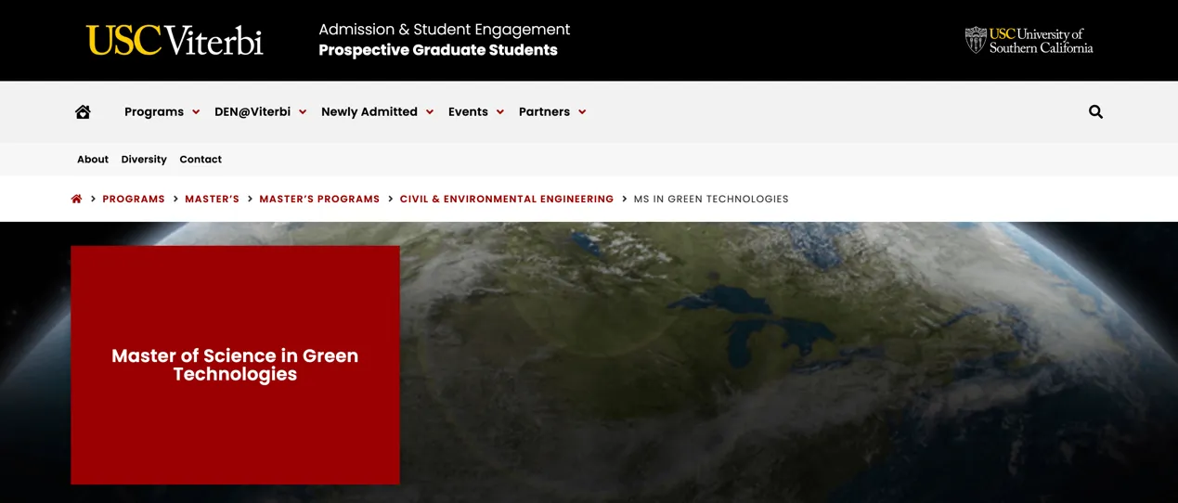
Task: Open the Events menu item
Action: tap(468, 112)
